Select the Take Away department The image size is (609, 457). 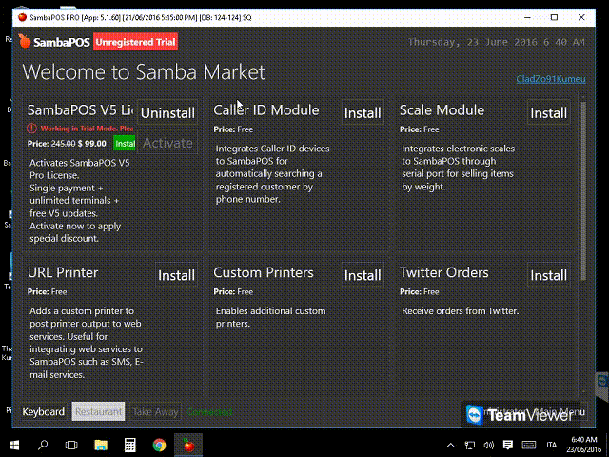click(x=155, y=412)
